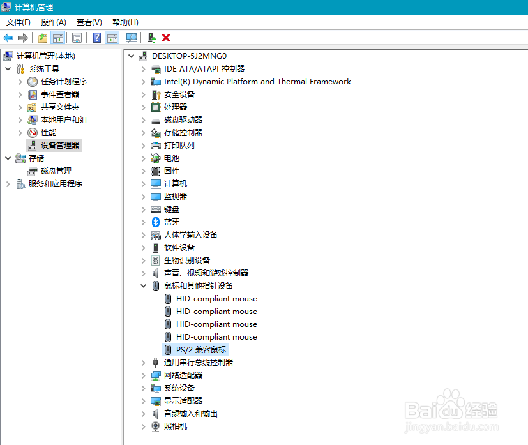528x445 pixels.
Task: Click the Properties toolbar icon
Action: tap(77, 38)
